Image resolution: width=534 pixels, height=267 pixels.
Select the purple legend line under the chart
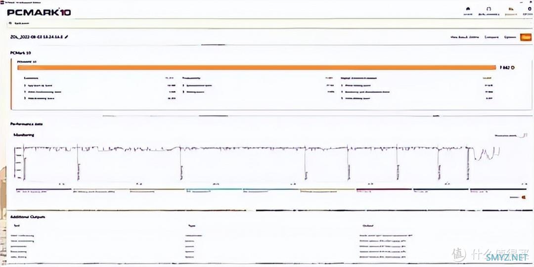(x=44, y=189)
